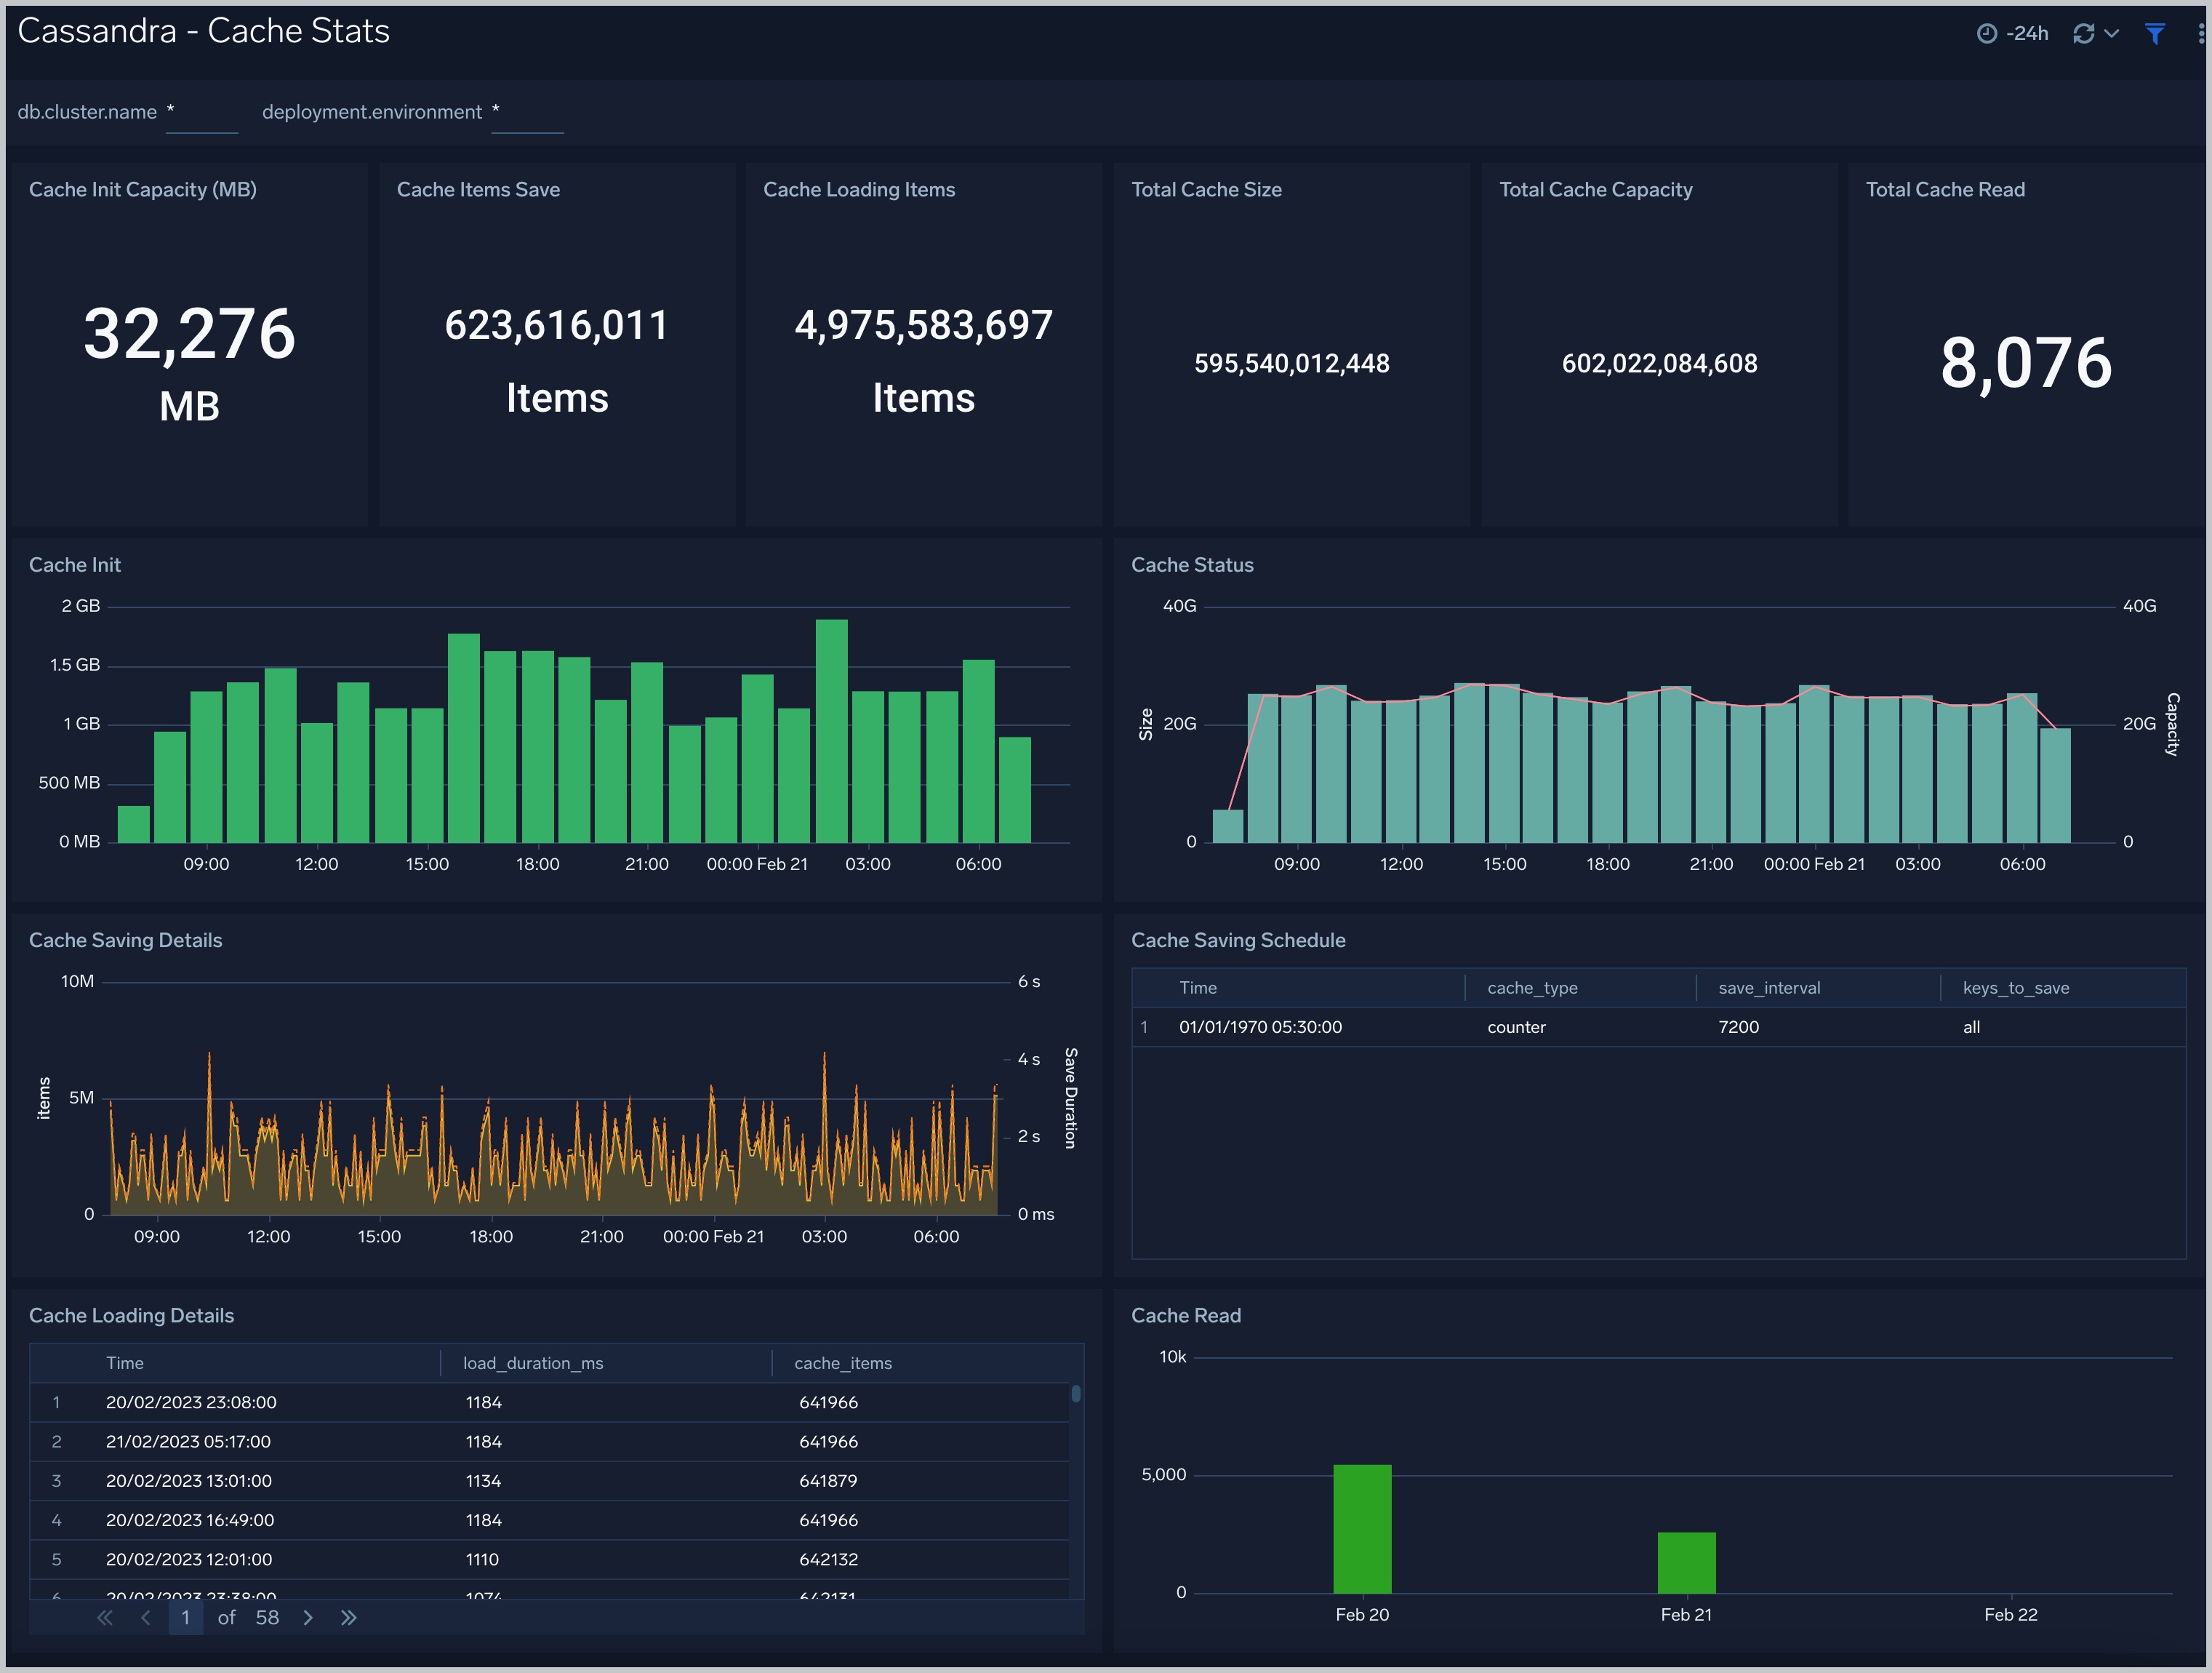Sort Cache Loading Details by Time header
Viewport: 2212px width, 1673px height.
[x=125, y=1364]
